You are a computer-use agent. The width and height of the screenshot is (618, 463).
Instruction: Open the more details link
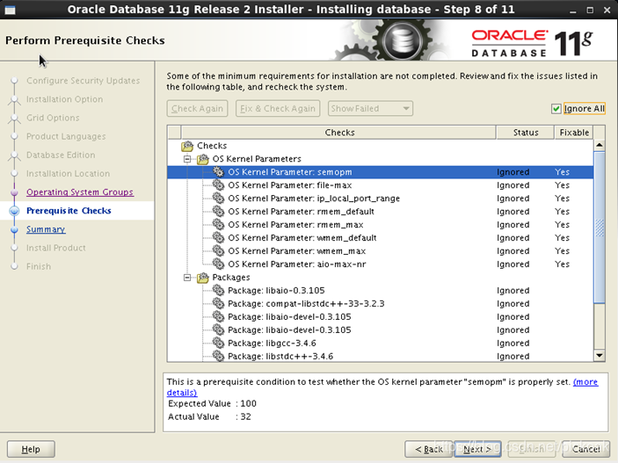click(x=585, y=382)
